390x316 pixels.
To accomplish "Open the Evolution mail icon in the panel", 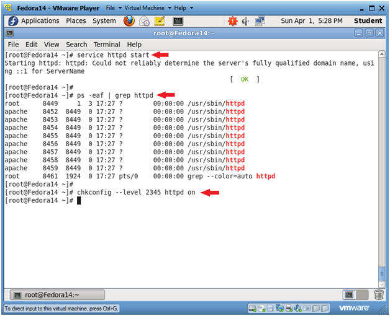I will click(x=144, y=21).
